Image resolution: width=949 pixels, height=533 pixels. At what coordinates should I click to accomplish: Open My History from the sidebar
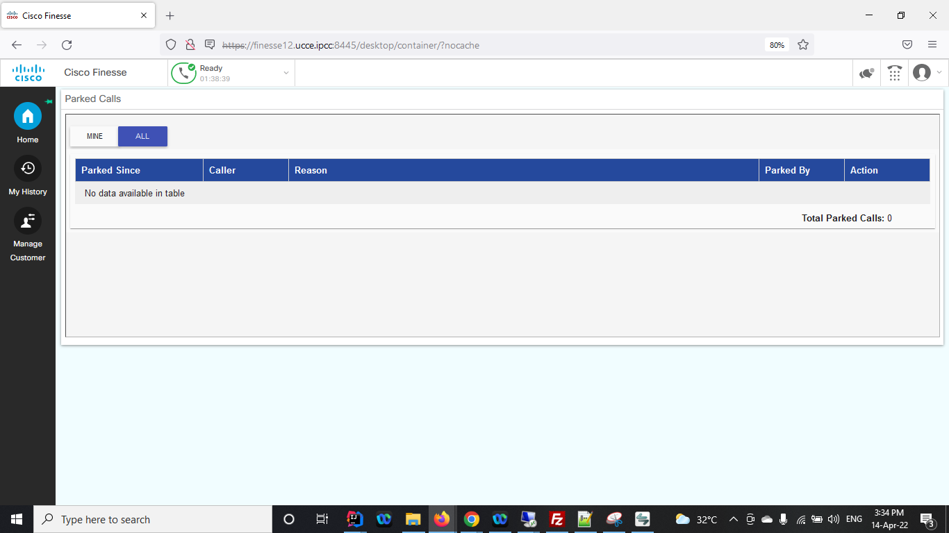[x=28, y=169]
